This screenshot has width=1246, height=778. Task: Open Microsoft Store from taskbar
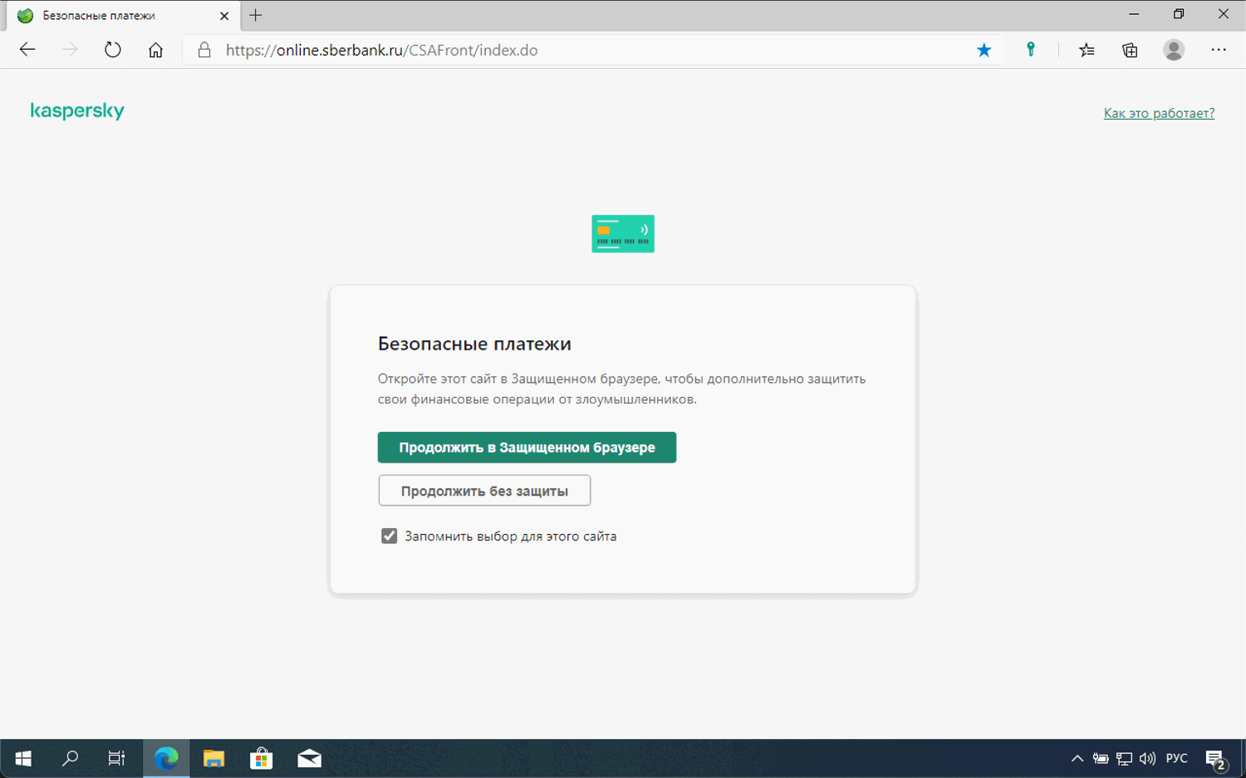262,758
